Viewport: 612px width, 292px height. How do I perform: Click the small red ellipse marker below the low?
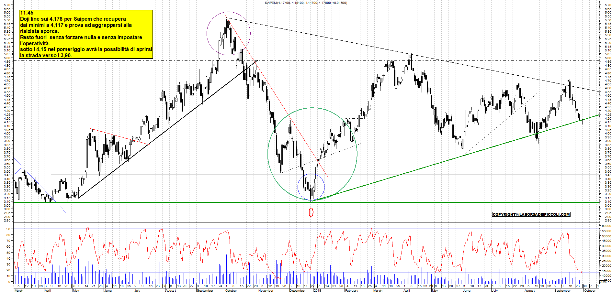(x=311, y=212)
